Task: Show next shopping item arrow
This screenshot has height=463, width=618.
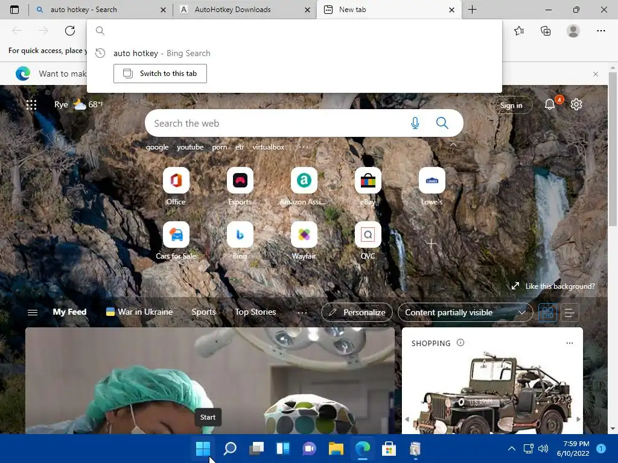Action: (x=578, y=420)
